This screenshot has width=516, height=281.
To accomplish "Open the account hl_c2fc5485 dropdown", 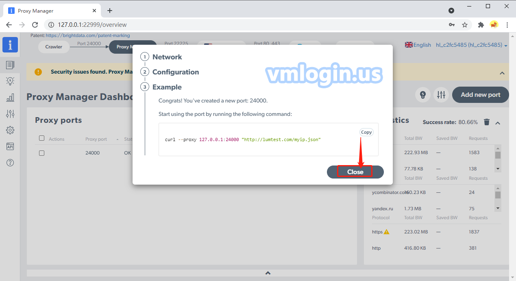I will [x=471, y=45].
